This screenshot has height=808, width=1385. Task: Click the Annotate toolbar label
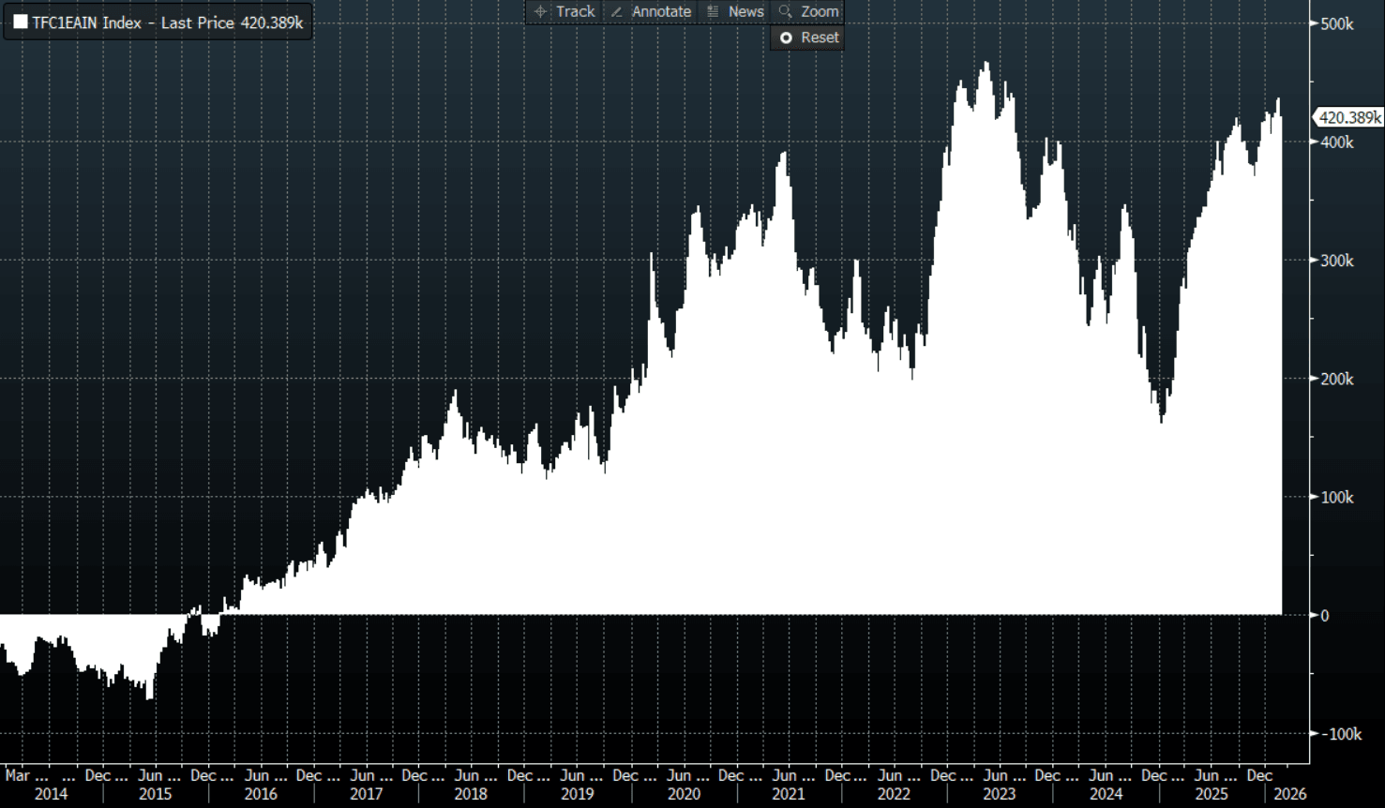(x=661, y=11)
